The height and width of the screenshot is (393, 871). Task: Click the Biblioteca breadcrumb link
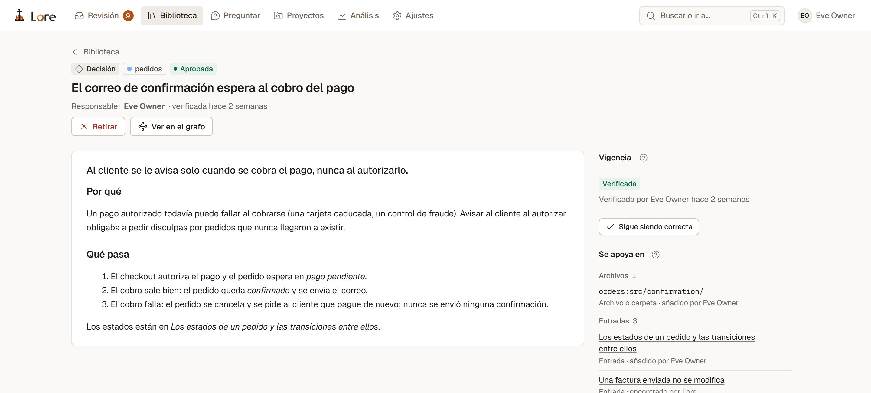pyautogui.click(x=101, y=52)
